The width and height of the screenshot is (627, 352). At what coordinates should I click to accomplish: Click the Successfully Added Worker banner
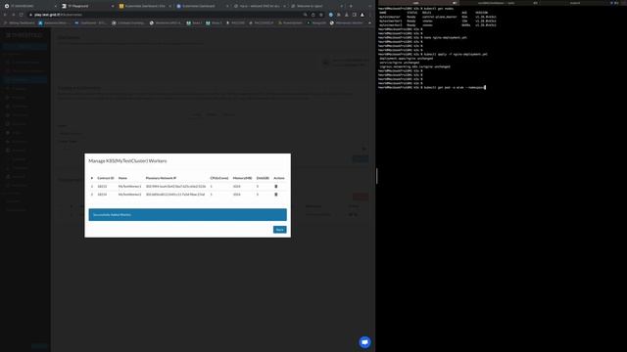[x=187, y=215]
